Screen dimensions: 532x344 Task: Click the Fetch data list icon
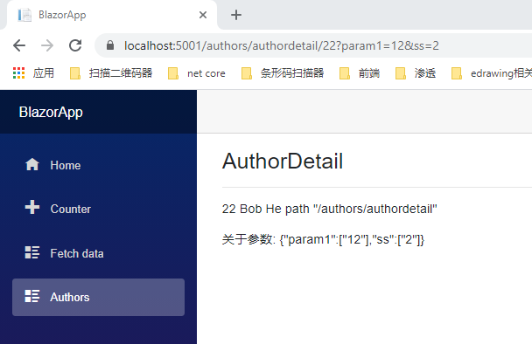click(32, 252)
